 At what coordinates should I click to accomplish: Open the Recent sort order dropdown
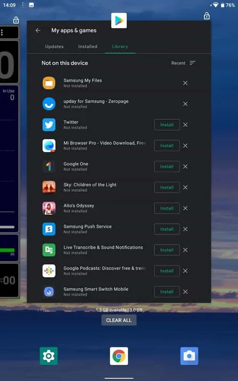[x=183, y=63]
